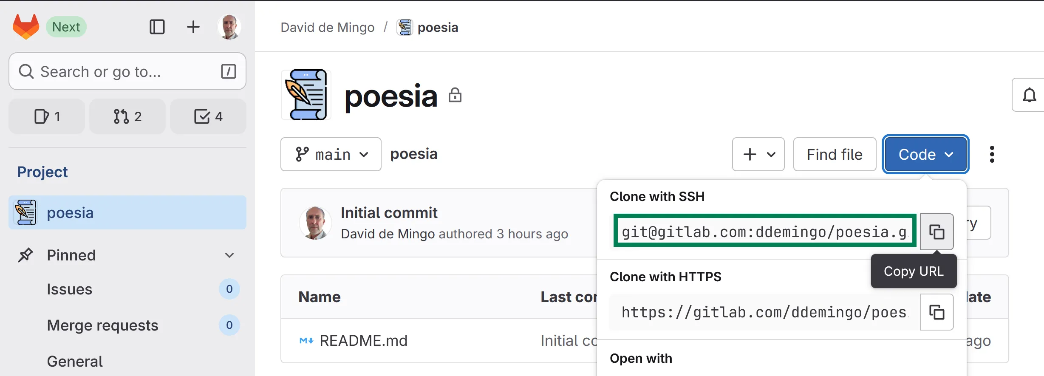Toggle the Code dropdown button
This screenshot has height=376, width=1044.
[925, 154]
